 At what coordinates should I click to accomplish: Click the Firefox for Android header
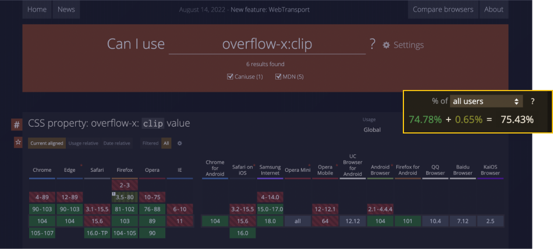407,170
